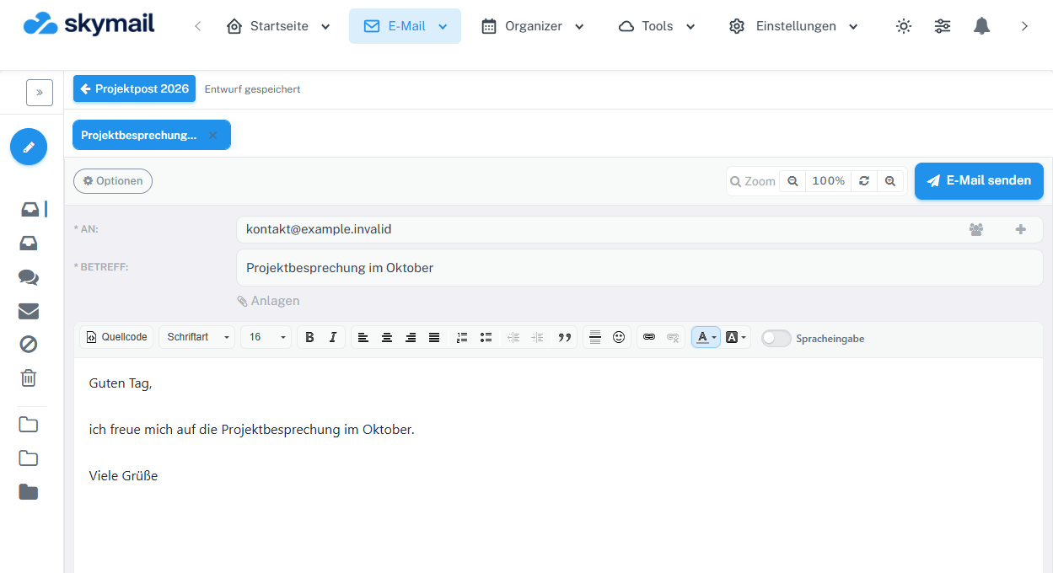Add recipient field with plus icon
Image resolution: width=1053 pixels, height=573 pixels.
click(1021, 229)
